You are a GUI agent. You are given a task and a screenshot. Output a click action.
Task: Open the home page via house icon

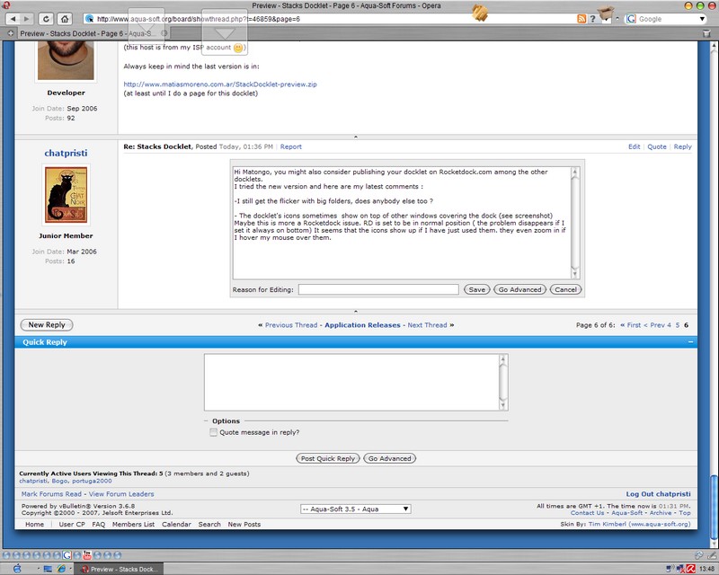(65, 19)
